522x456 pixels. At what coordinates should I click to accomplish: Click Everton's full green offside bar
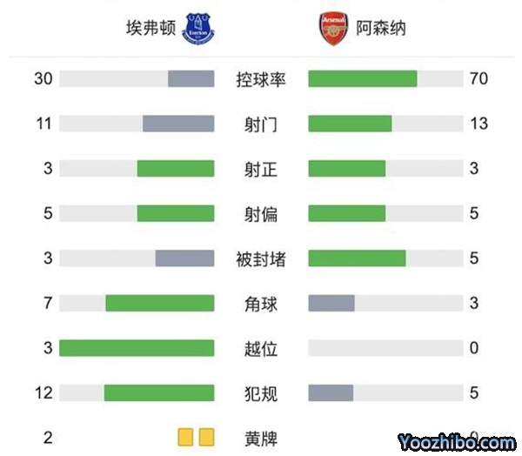click(x=137, y=348)
